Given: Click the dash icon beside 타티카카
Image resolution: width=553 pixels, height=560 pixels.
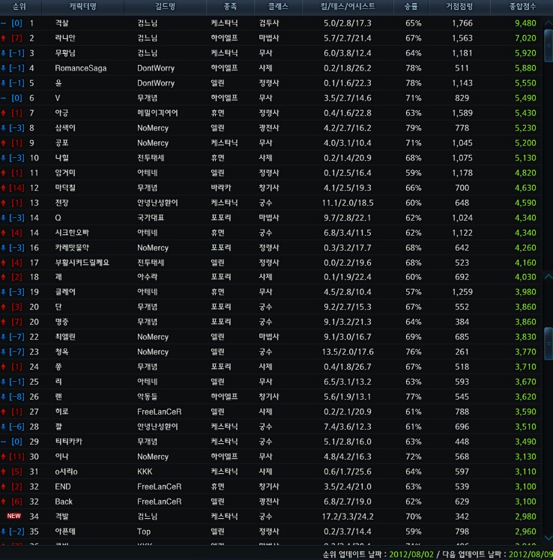Looking at the screenshot, I should click(4, 442).
